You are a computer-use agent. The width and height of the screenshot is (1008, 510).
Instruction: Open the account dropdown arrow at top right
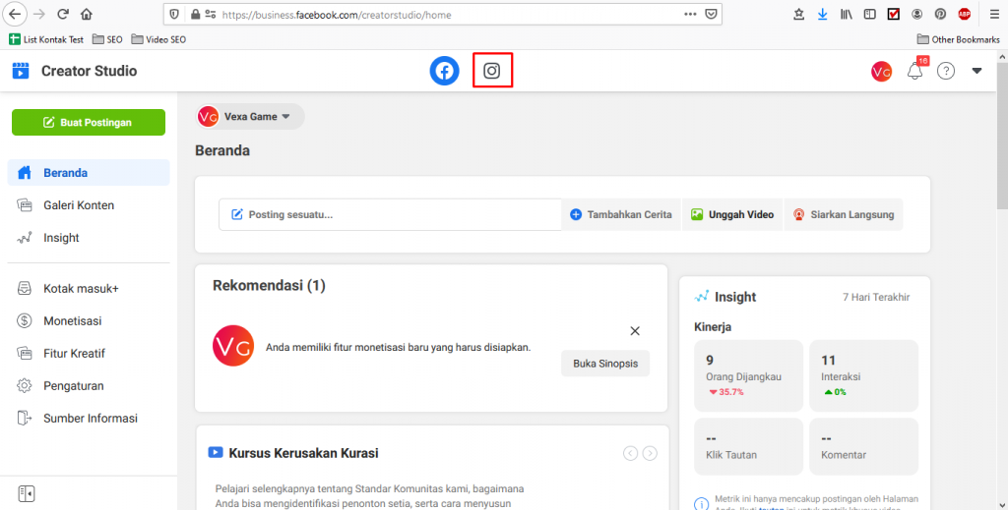click(x=976, y=71)
